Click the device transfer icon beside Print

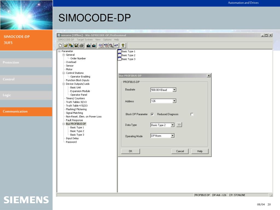click(x=88, y=46)
